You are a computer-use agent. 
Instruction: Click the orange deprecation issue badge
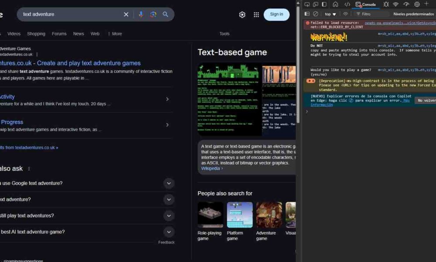coord(310,81)
